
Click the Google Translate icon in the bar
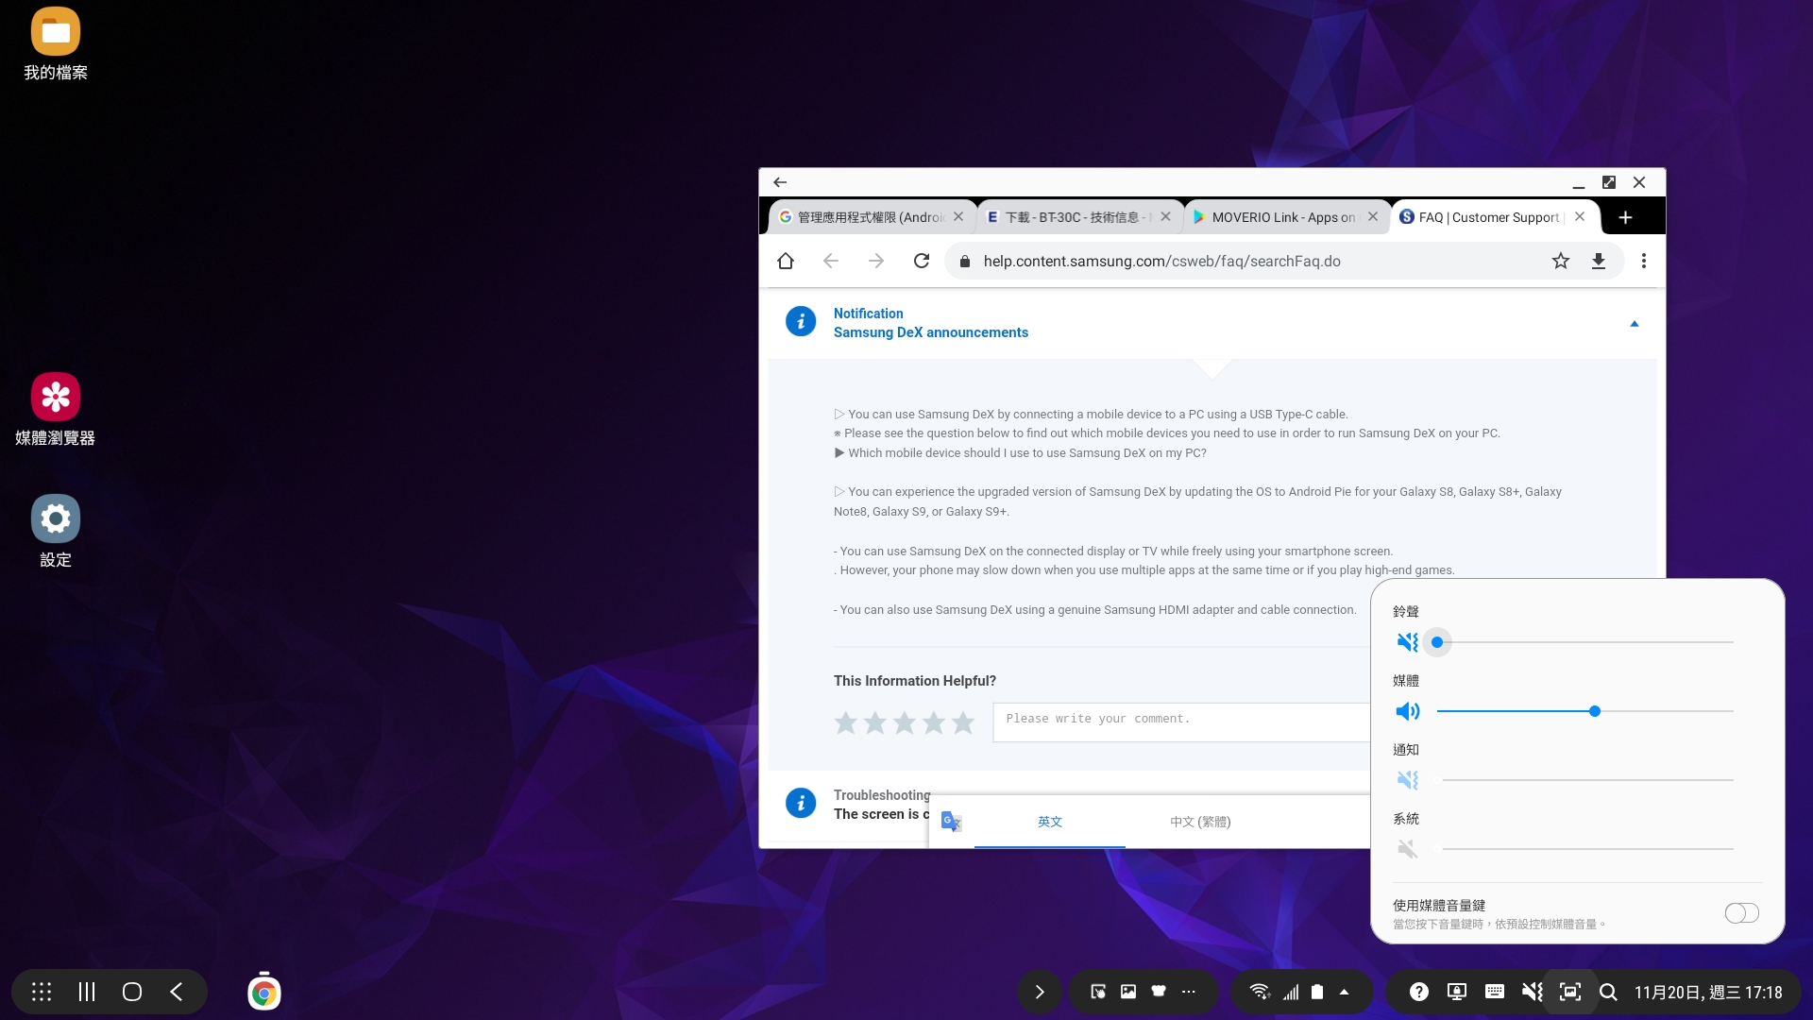[951, 822]
